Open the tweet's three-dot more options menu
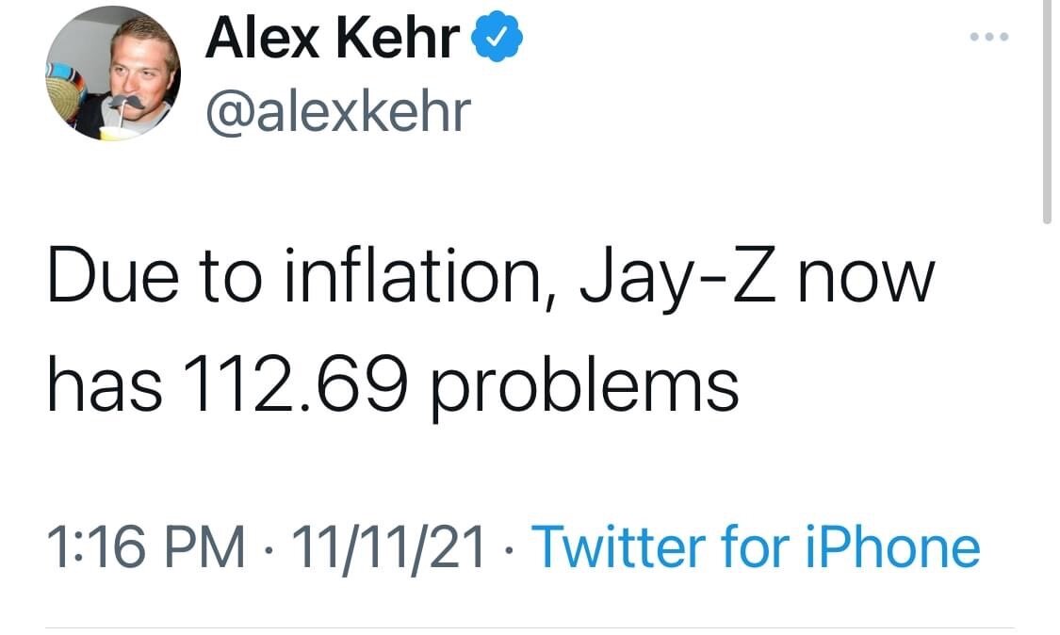Viewport: 1060px width, 635px height. coord(989,38)
